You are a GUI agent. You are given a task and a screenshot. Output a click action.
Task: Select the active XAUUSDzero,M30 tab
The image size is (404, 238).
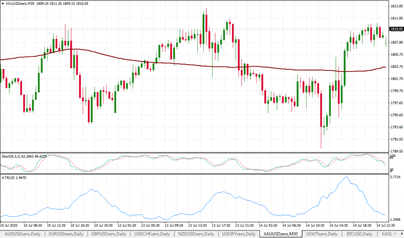coord(281,234)
